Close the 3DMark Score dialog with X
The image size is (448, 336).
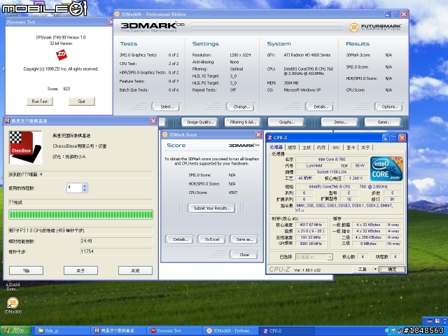click(x=258, y=134)
